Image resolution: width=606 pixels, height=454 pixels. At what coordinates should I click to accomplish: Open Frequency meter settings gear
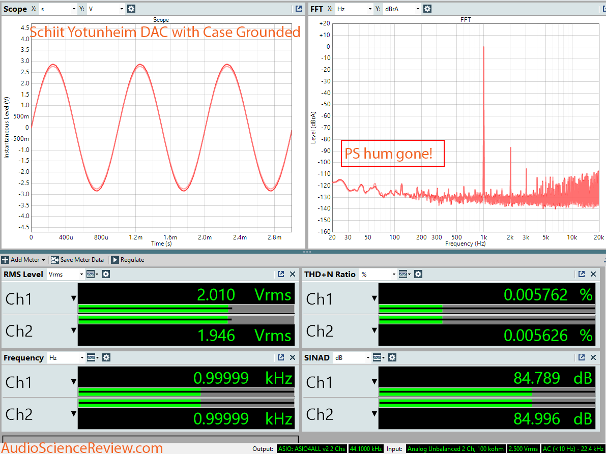point(106,357)
